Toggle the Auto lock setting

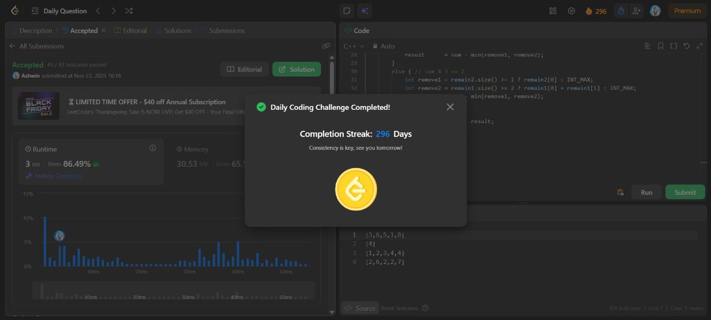coord(383,46)
